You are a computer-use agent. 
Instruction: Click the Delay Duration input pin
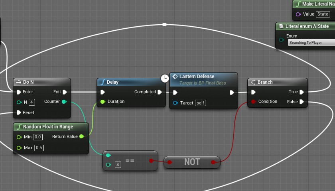pos(102,102)
